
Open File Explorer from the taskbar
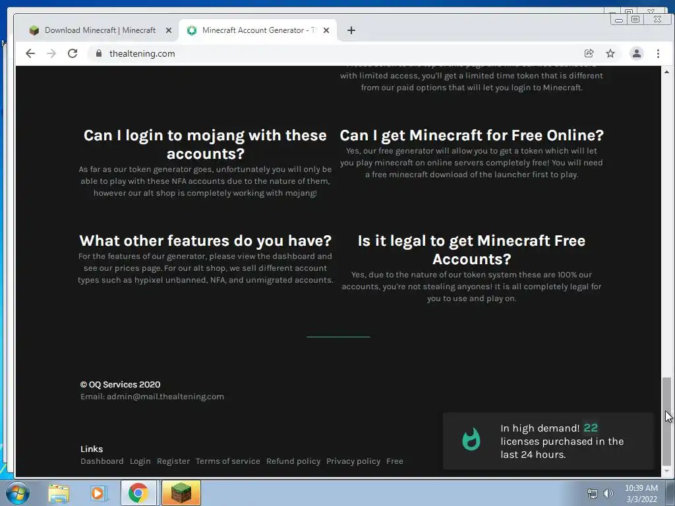point(59,493)
